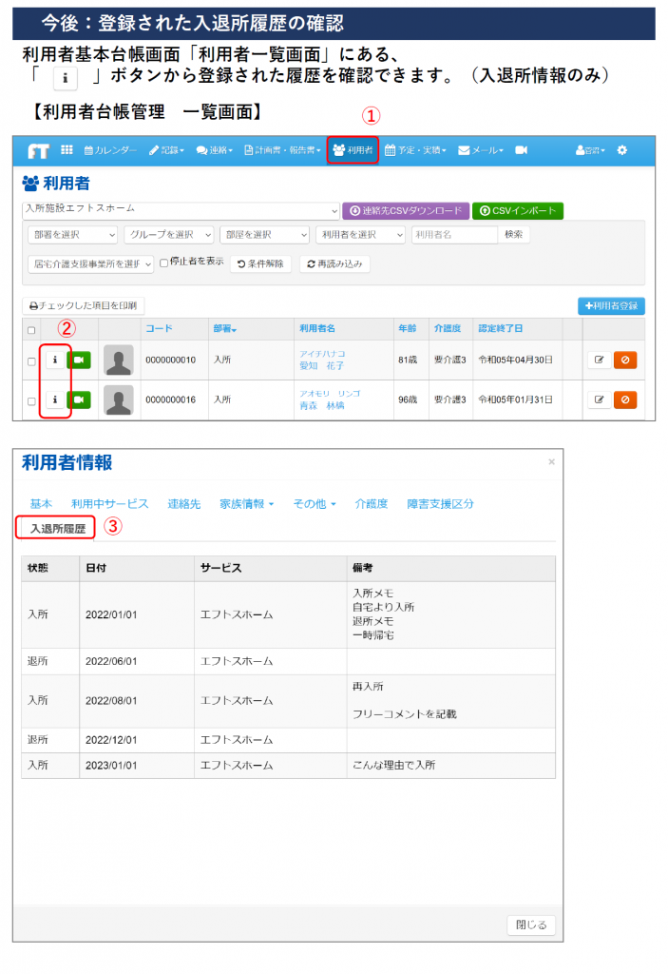Open the 記録 dropdown menu
The image size is (668, 974).
[166, 150]
